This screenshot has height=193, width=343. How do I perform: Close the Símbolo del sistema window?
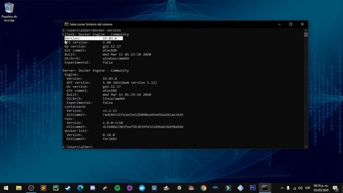pyautogui.click(x=302, y=24)
